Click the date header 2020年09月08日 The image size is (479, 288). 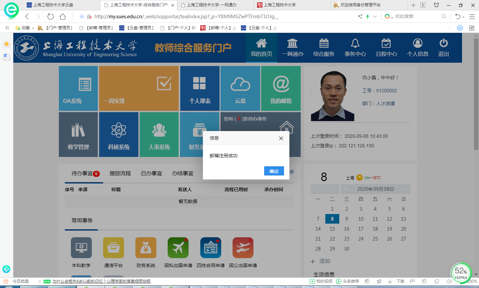[x=376, y=189]
